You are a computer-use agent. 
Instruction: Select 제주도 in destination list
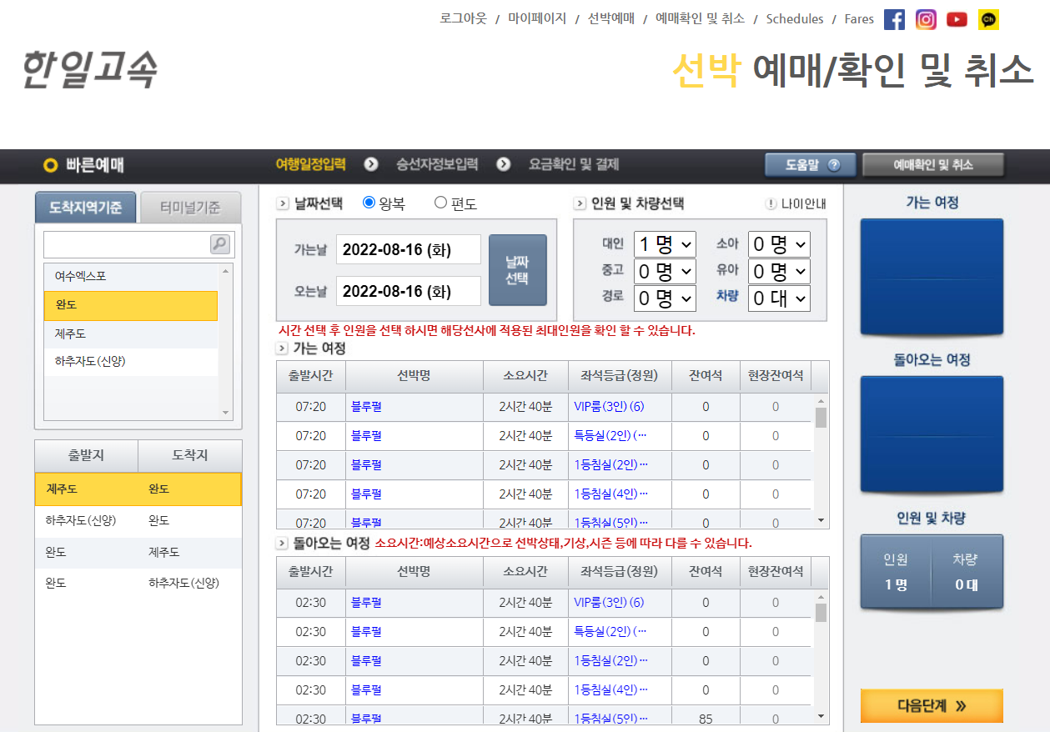pyautogui.click(x=131, y=333)
